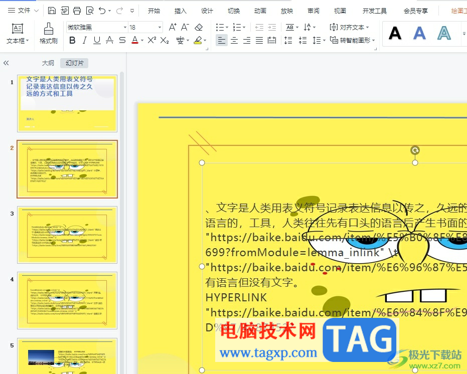Open the 审阅 tab
Screen dimensions: 467x374
(x=314, y=11)
